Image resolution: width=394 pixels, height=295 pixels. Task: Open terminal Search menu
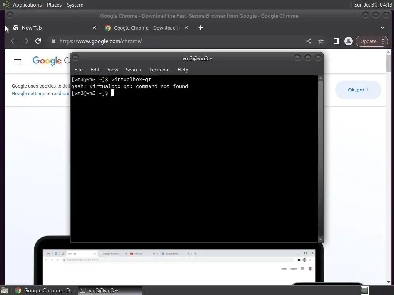133,70
